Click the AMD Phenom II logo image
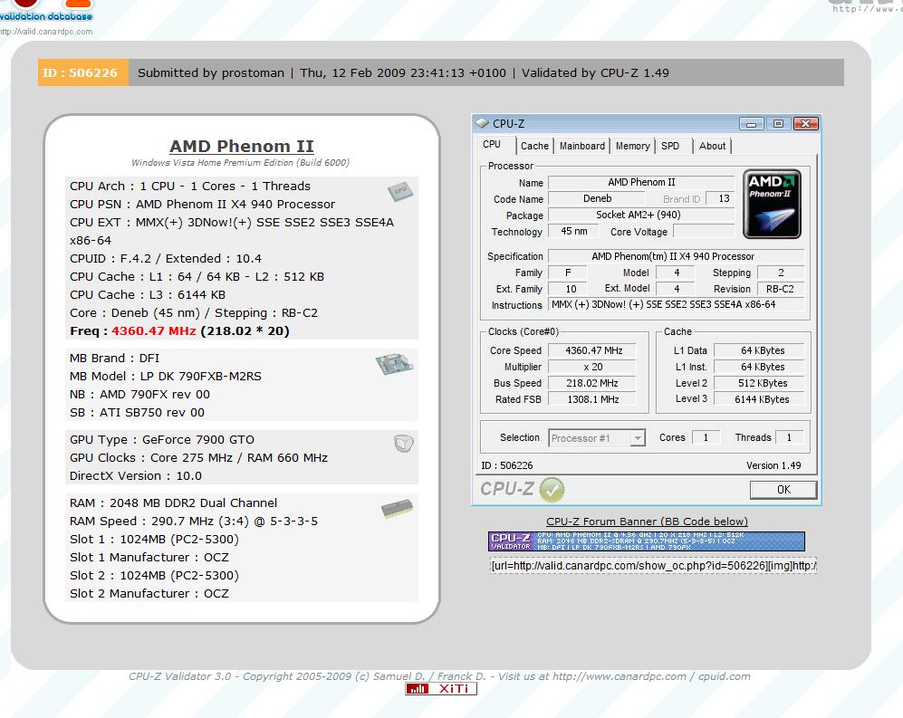 point(772,204)
